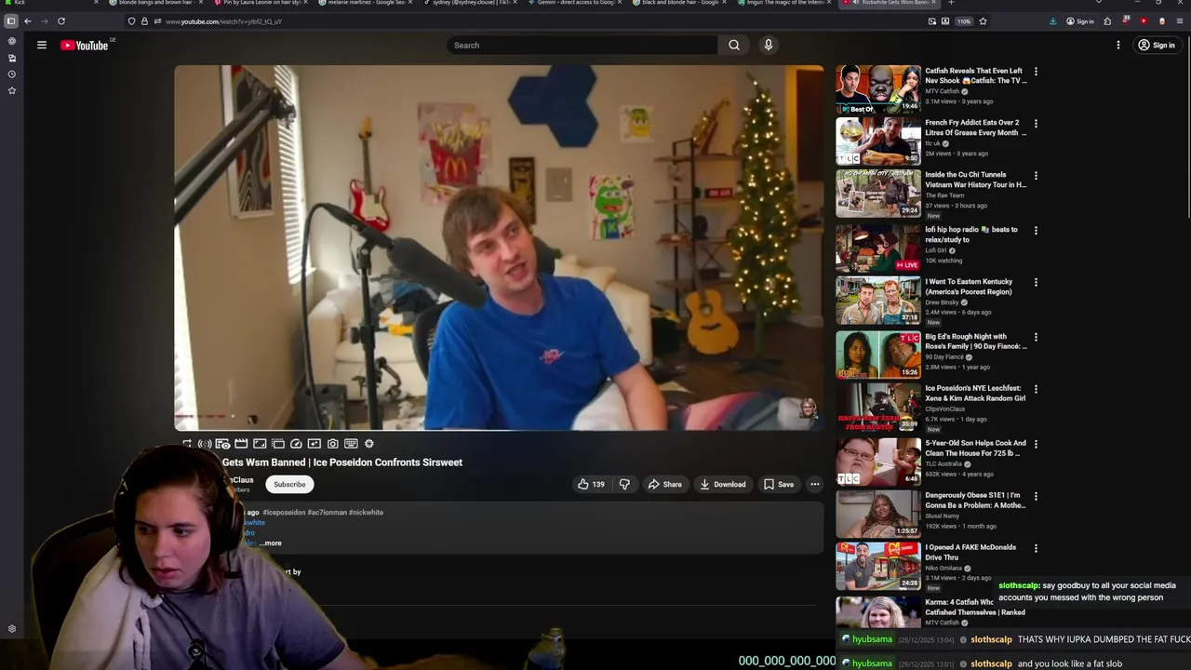This screenshot has width=1191, height=670.
Task: Activate voice search microphone
Action: 769,45
